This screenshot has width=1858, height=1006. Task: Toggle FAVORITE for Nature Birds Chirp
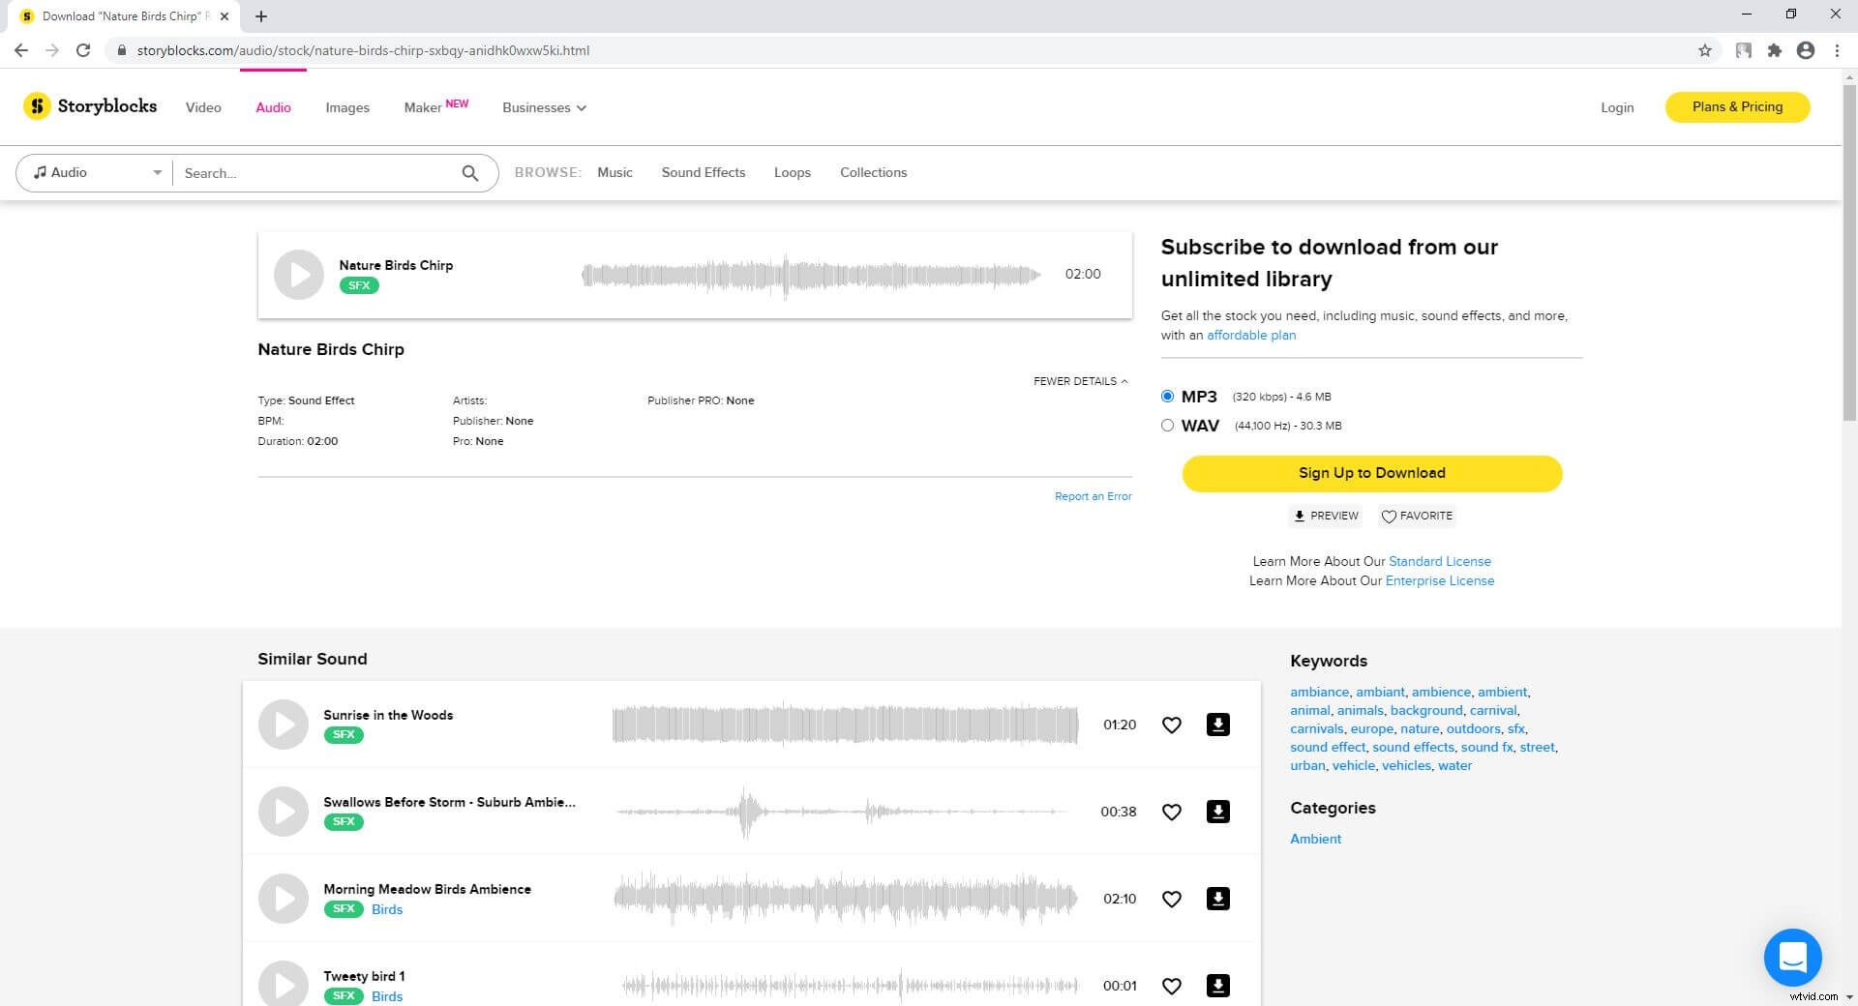pyautogui.click(x=1417, y=517)
